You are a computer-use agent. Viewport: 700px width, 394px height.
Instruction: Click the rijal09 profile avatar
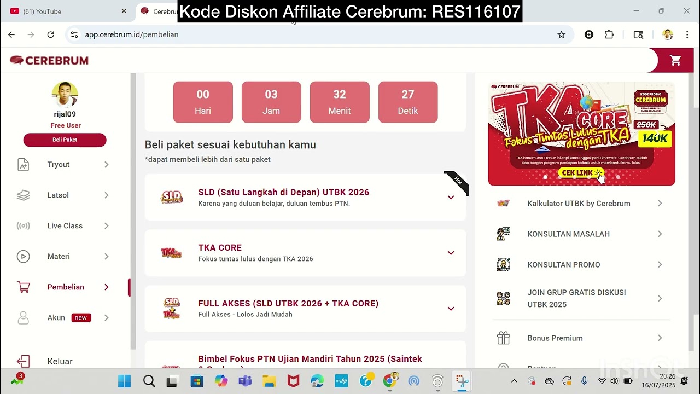(x=65, y=95)
